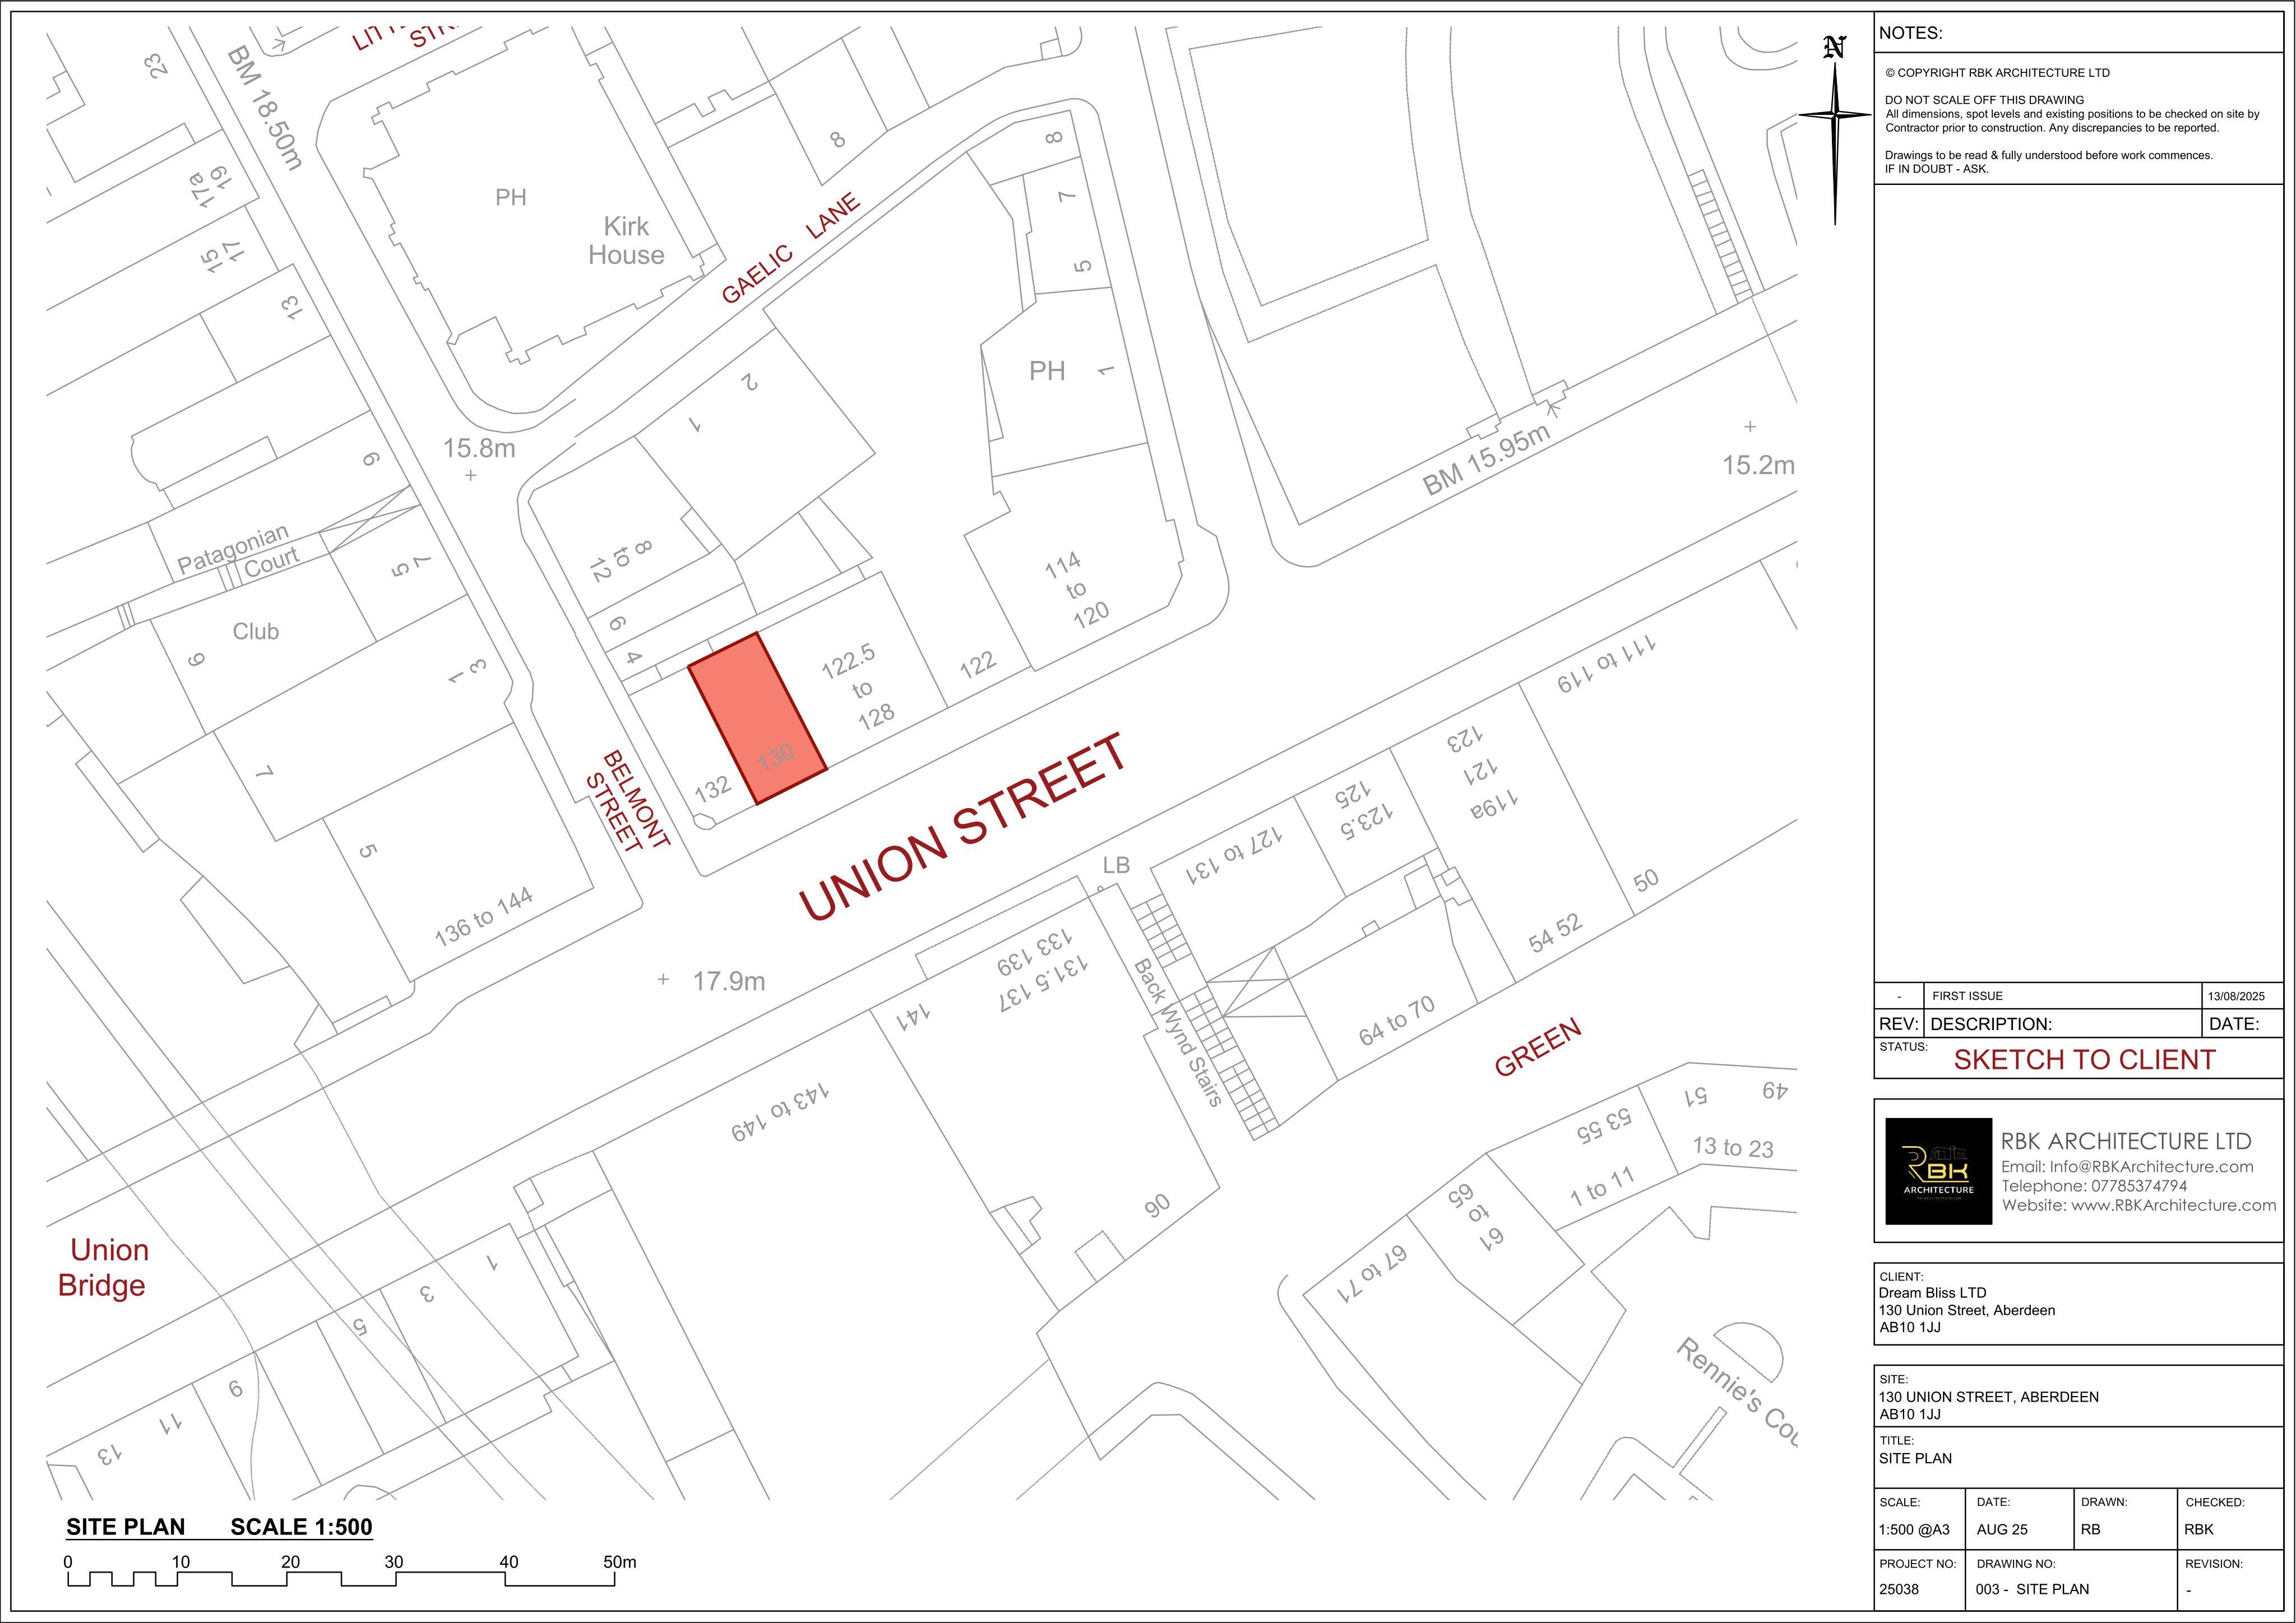
Task: Click the Kirk House label
Action: pyautogui.click(x=626, y=241)
